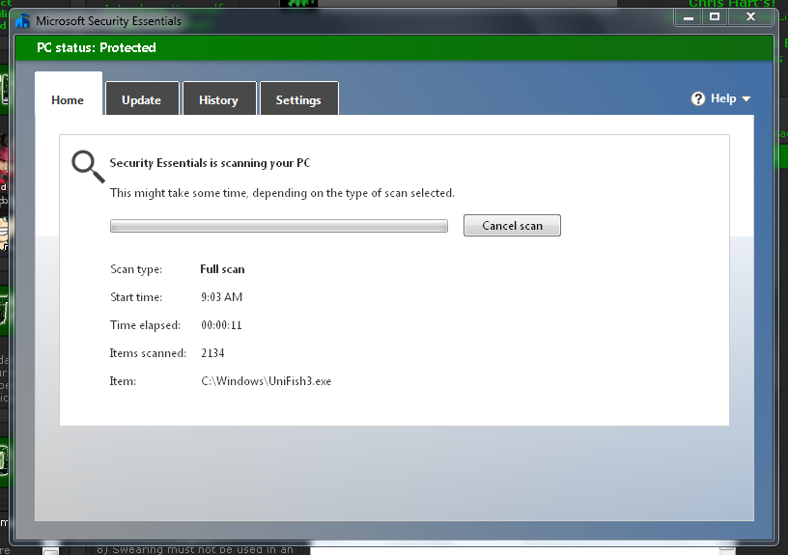Click the 'PC status: Protected' text
Image resolution: width=788 pixels, height=555 pixels.
(96, 47)
